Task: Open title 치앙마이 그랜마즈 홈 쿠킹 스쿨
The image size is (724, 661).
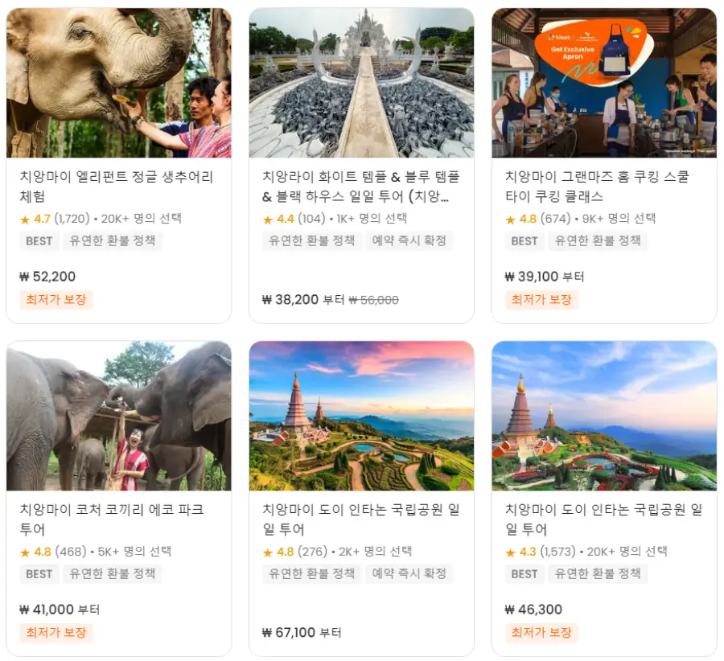Action: tap(597, 187)
